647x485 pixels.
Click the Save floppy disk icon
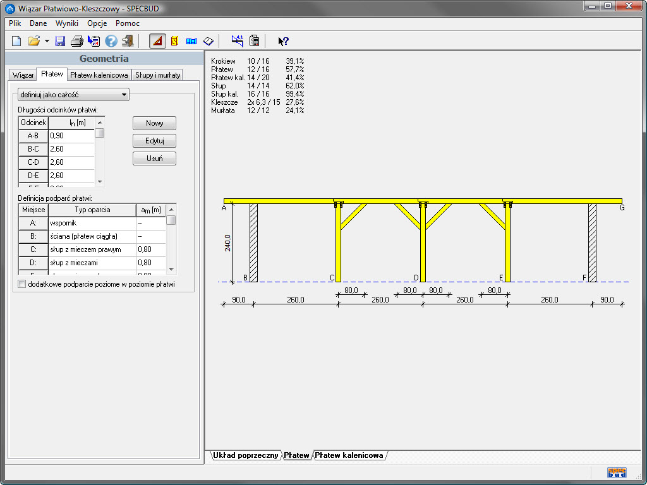60,41
